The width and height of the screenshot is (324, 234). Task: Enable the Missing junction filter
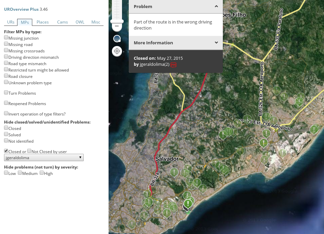6,37
